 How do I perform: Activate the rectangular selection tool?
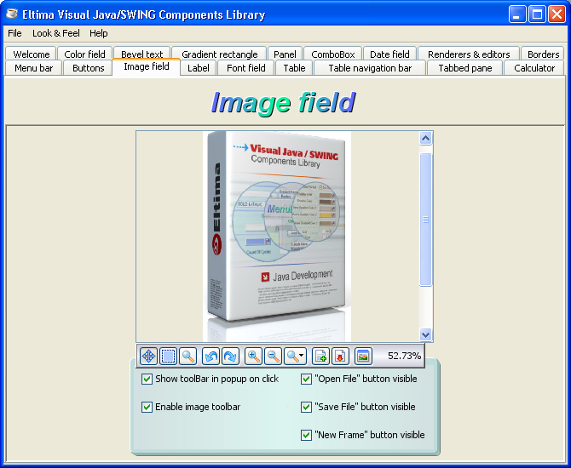tap(168, 356)
